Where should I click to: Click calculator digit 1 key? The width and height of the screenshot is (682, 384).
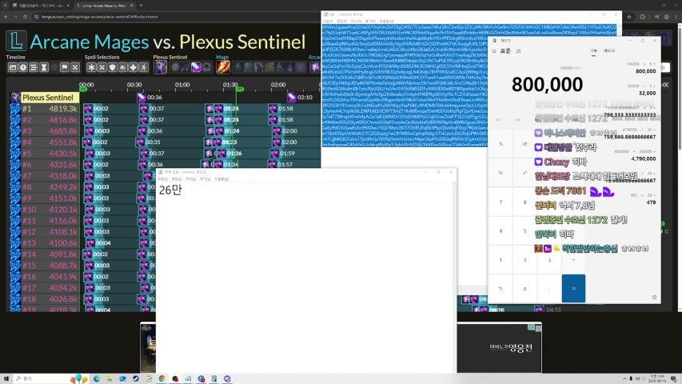click(x=501, y=260)
